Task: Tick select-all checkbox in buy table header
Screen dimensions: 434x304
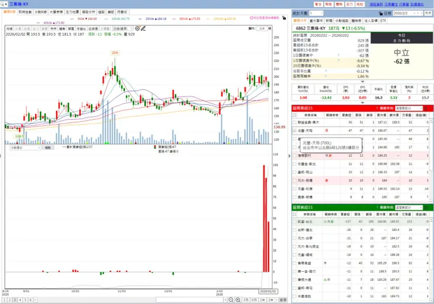Action: click(x=294, y=115)
